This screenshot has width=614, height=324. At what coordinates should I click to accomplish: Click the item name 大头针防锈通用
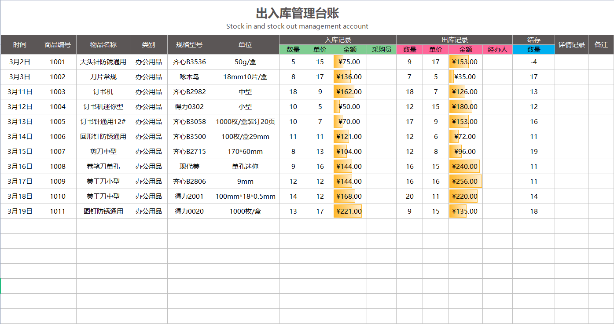tap(103, 62)
